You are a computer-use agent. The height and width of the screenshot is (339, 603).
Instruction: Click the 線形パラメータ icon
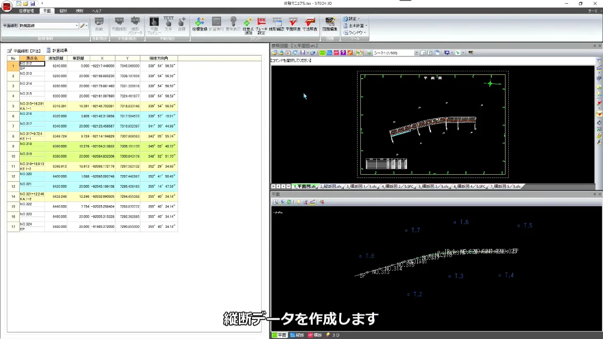[135, 26]
